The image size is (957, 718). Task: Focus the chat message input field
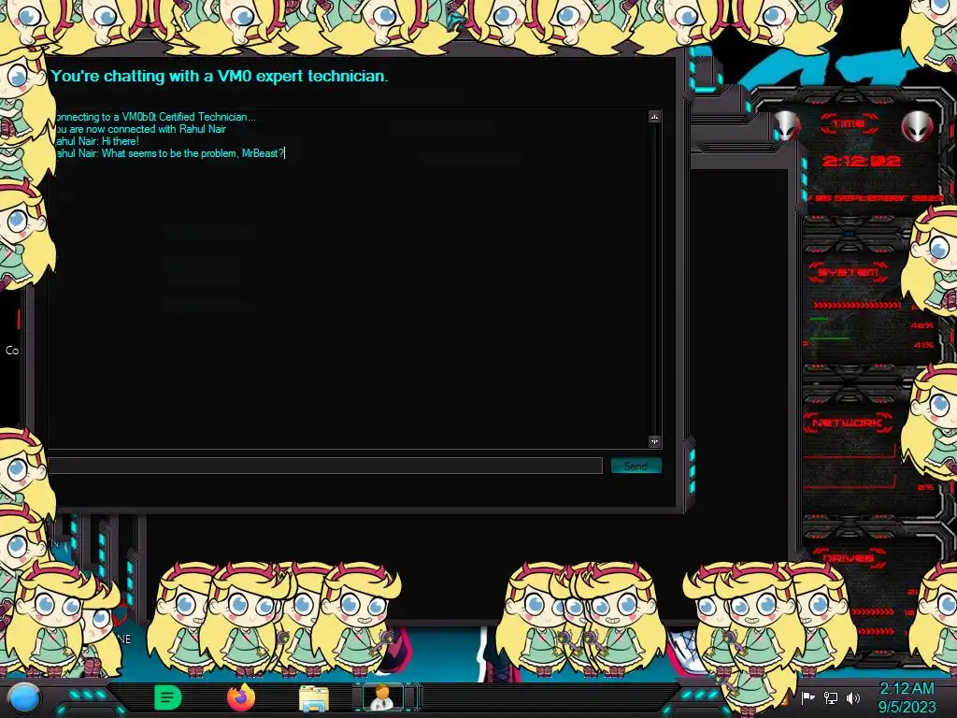click(325, 466)
